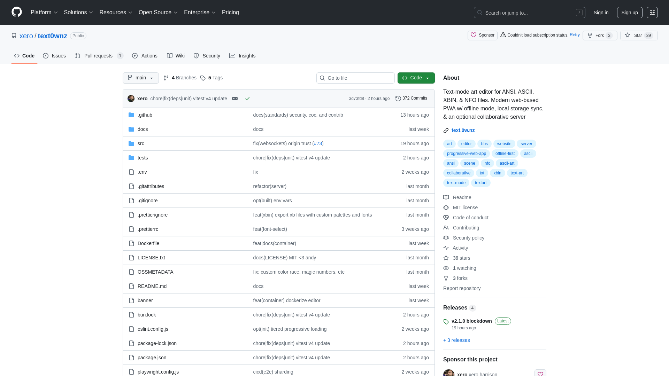Screen dimensions: 669x376
Task: Open the main branch selector dropdown
Action: click(140, 78)
